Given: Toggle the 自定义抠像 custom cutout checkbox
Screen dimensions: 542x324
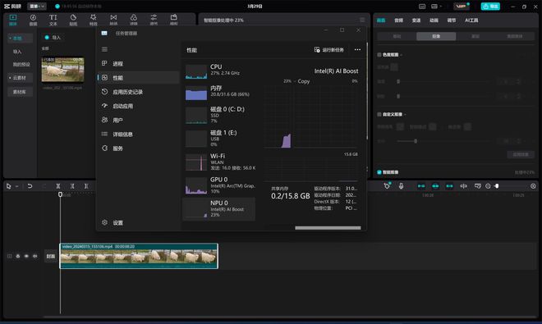Looking at the screenshot, I should click(379, 114).
